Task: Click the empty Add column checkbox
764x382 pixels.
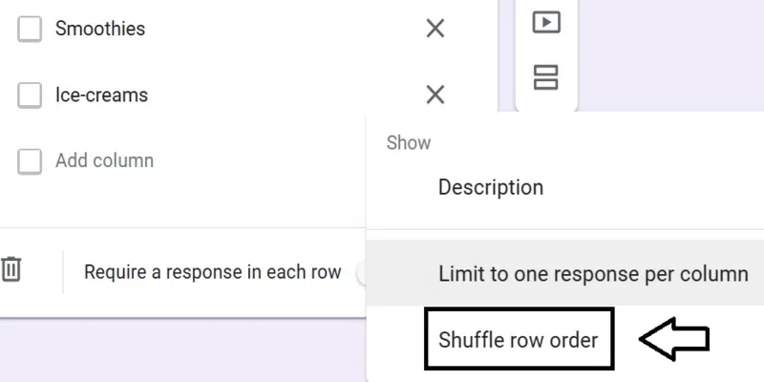Action: [x=30, y=160]
